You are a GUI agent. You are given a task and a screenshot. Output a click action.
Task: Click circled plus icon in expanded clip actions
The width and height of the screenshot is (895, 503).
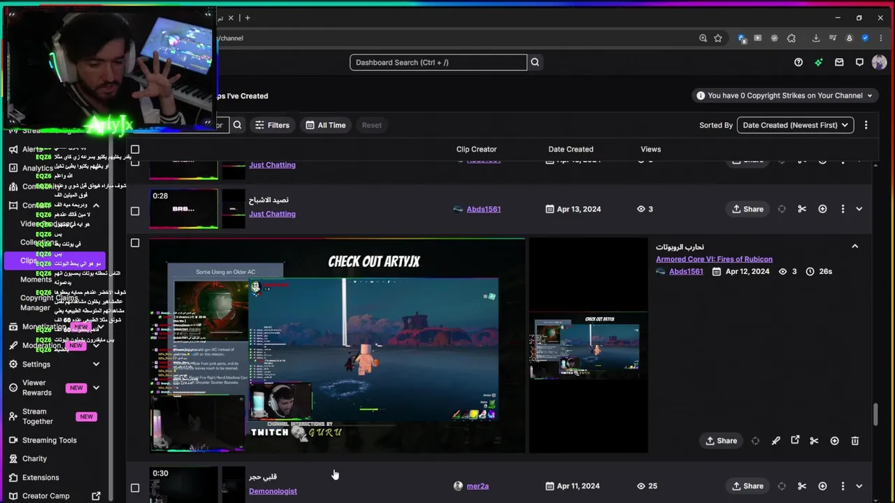click(x=834, y=441)
